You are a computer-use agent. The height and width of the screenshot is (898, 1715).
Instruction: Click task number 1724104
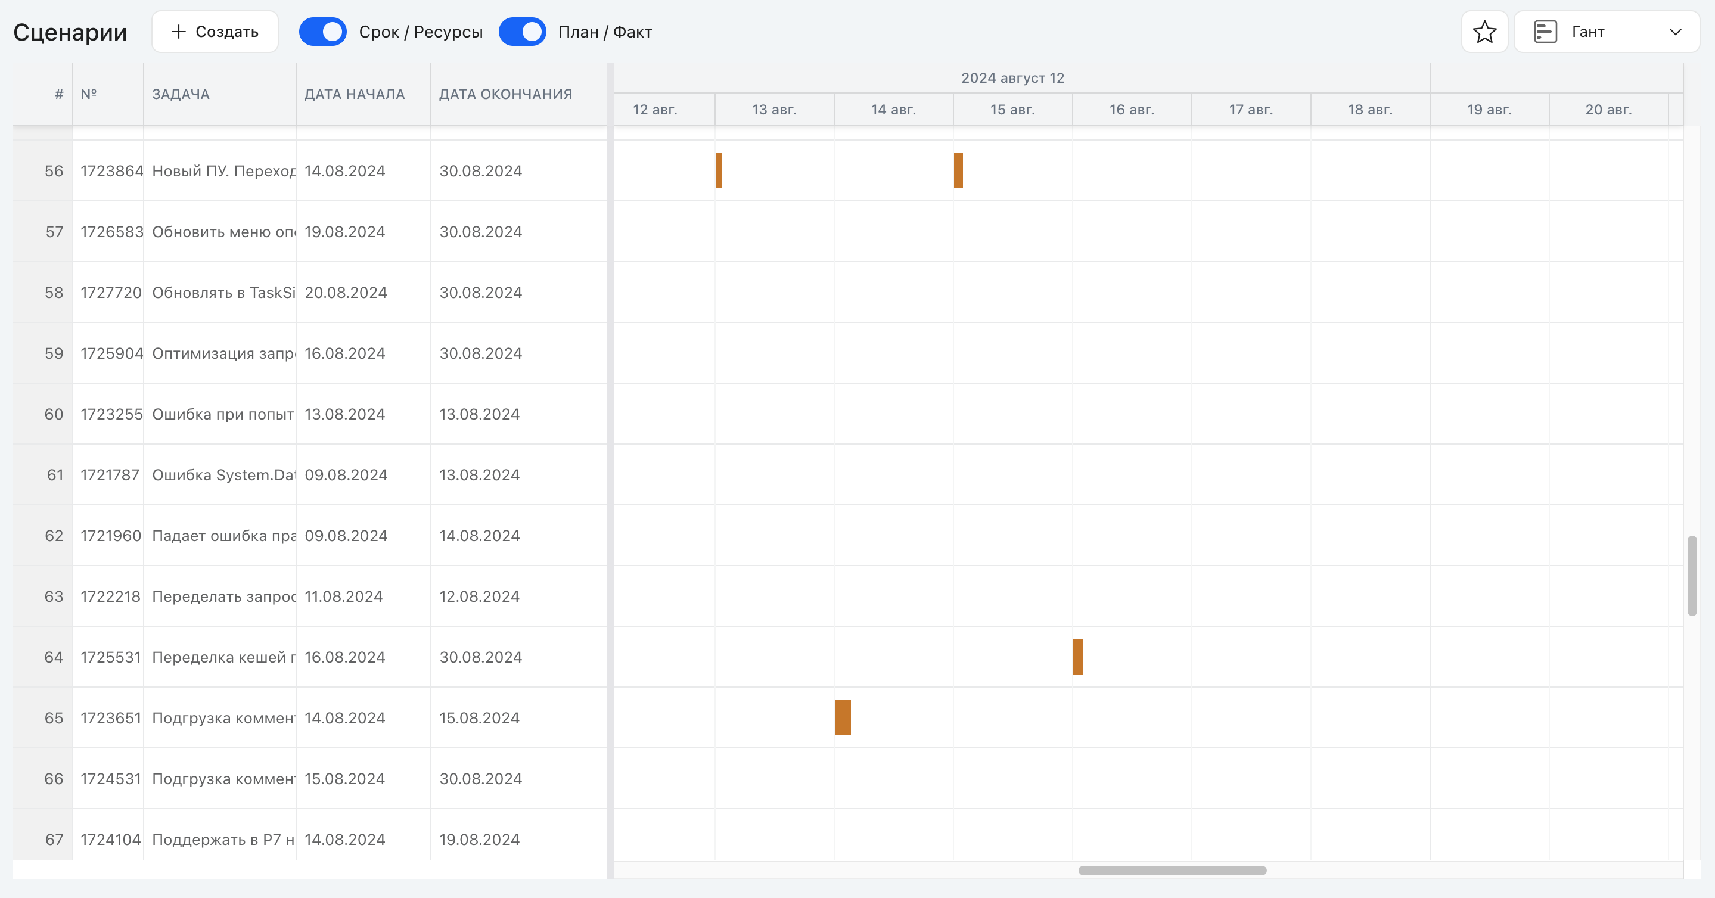pyautogui.click(x=111, y=840)
